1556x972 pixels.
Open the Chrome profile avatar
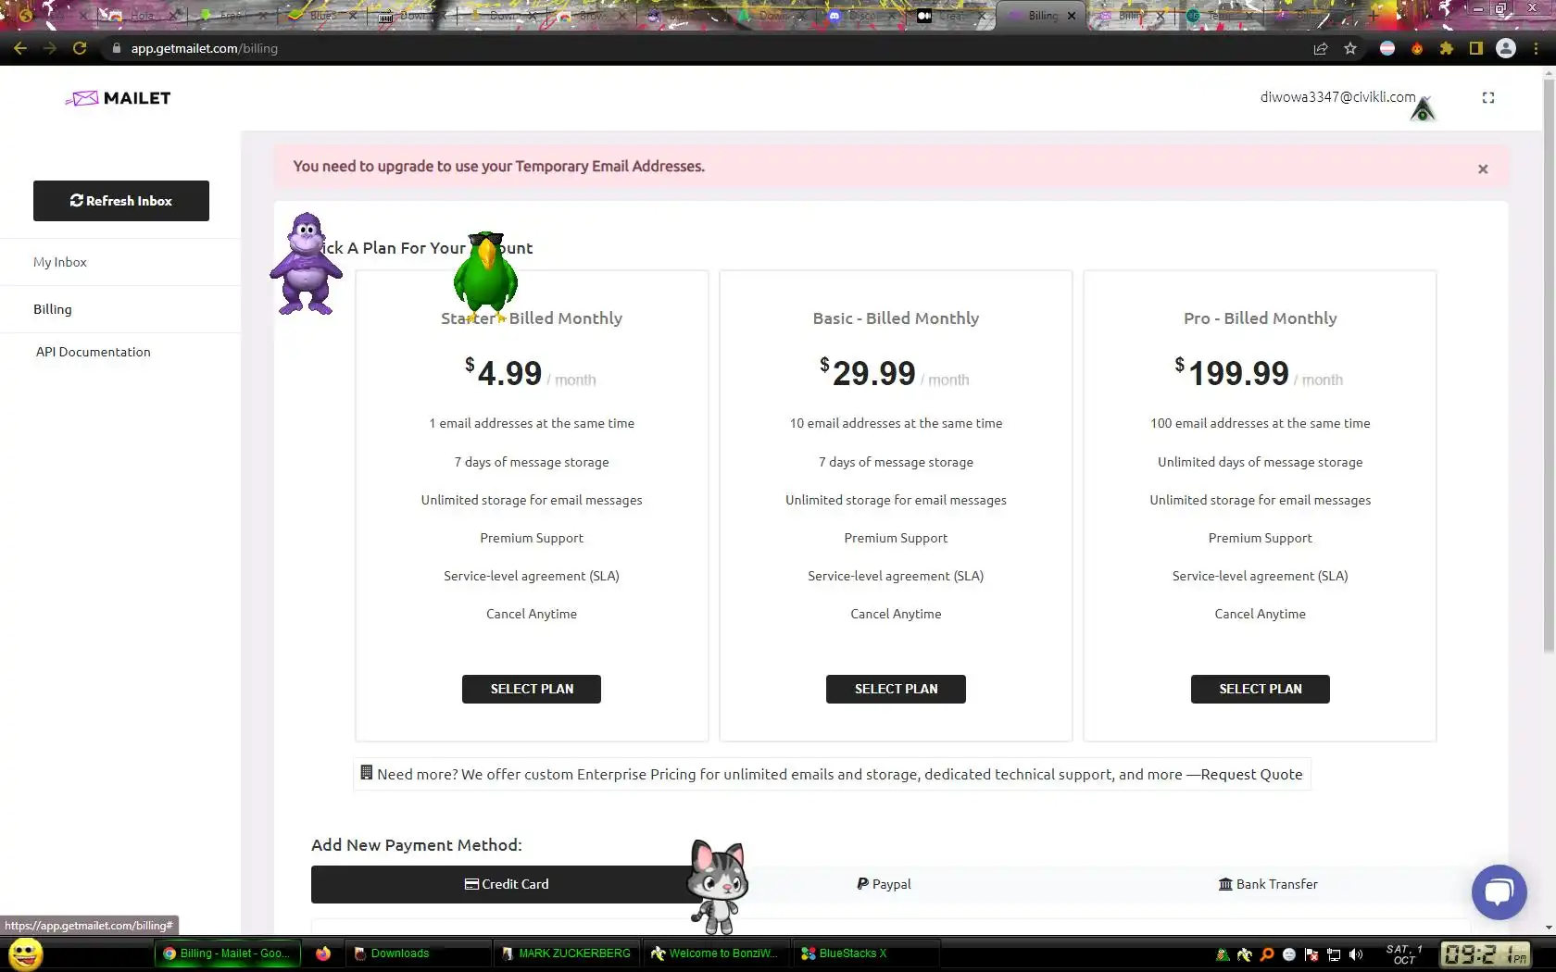pos(1506,48)
